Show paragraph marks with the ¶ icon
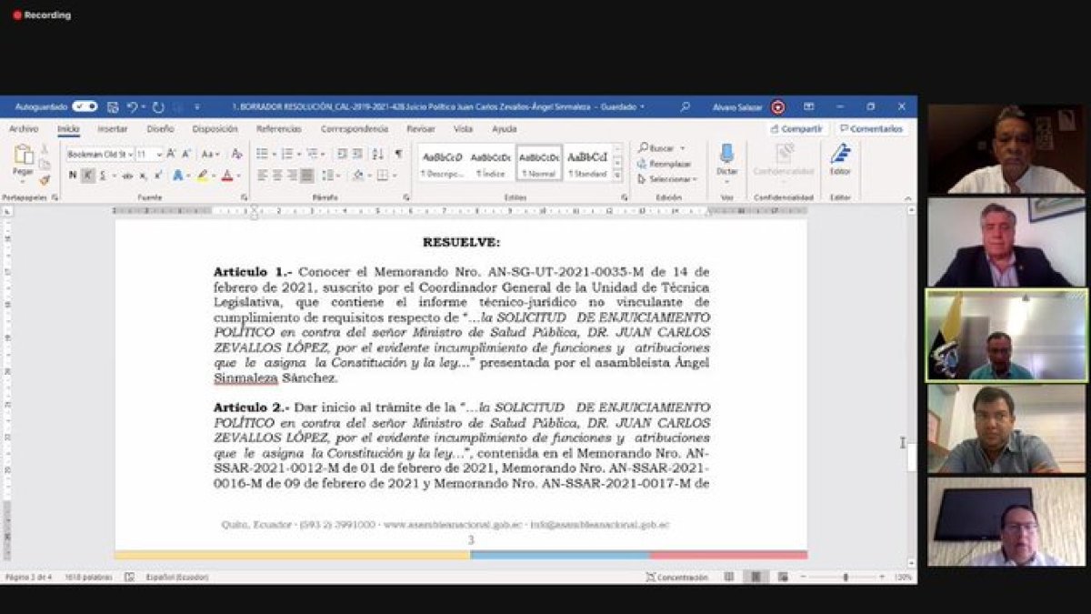 [x=397, y=153]
